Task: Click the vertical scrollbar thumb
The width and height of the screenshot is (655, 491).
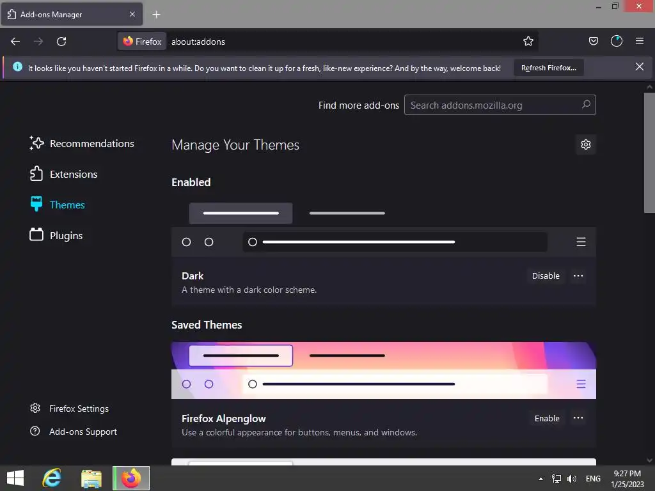Action: point(649,153)
